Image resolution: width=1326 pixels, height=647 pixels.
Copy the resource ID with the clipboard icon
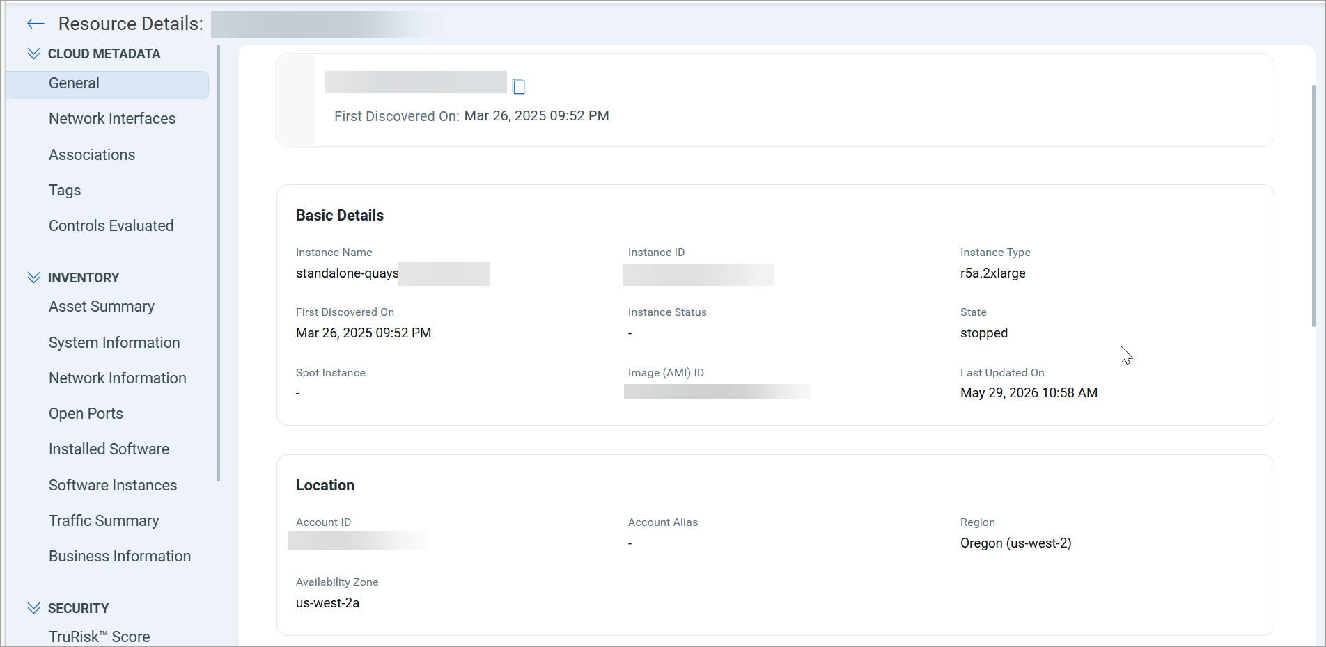click(519, 86)
